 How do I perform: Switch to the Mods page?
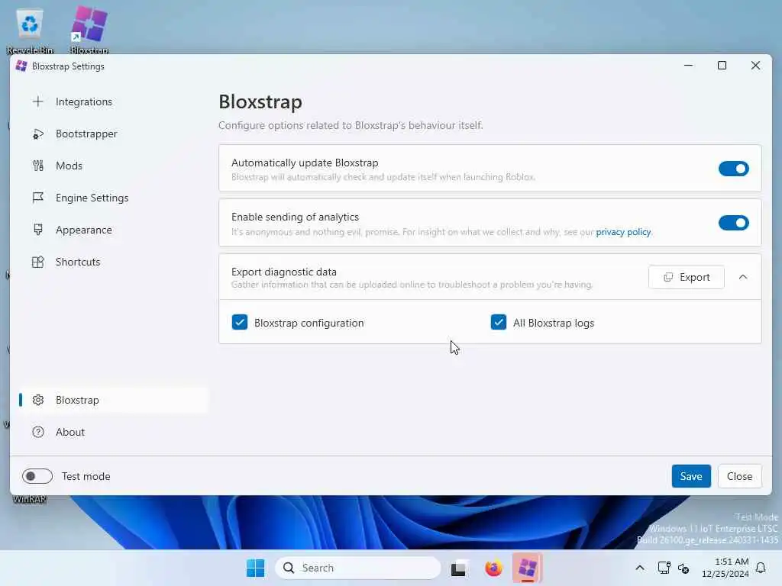114,166
